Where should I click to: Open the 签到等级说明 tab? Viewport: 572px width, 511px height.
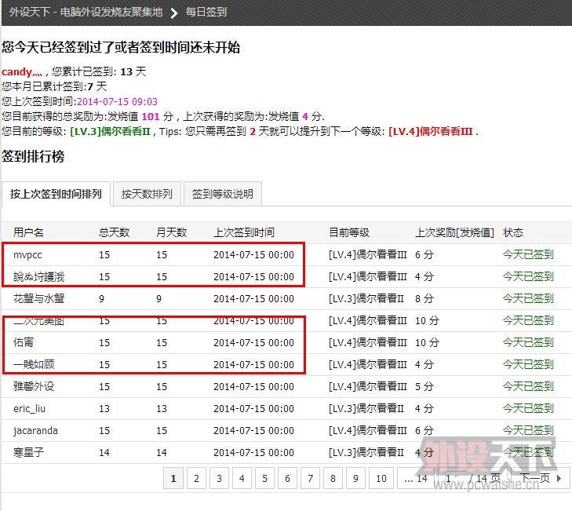tap(223, 194)
